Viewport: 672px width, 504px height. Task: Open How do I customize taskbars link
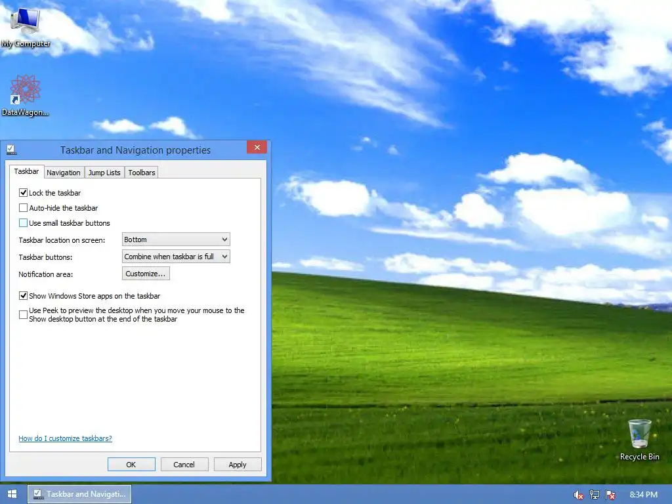[65, 438]
